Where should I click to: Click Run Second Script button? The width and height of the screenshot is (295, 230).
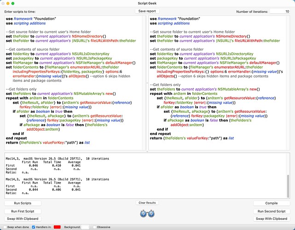coord(272,211)
